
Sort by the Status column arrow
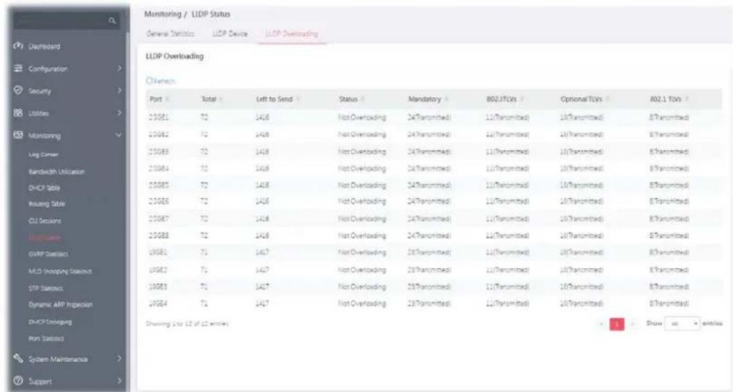[x=363, y=99]
